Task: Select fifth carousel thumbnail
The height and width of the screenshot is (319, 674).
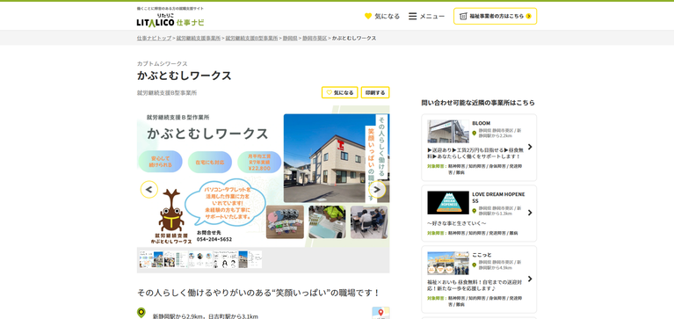Action: (250, 259)
